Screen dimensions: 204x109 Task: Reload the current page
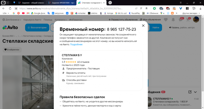click(10, 9)
